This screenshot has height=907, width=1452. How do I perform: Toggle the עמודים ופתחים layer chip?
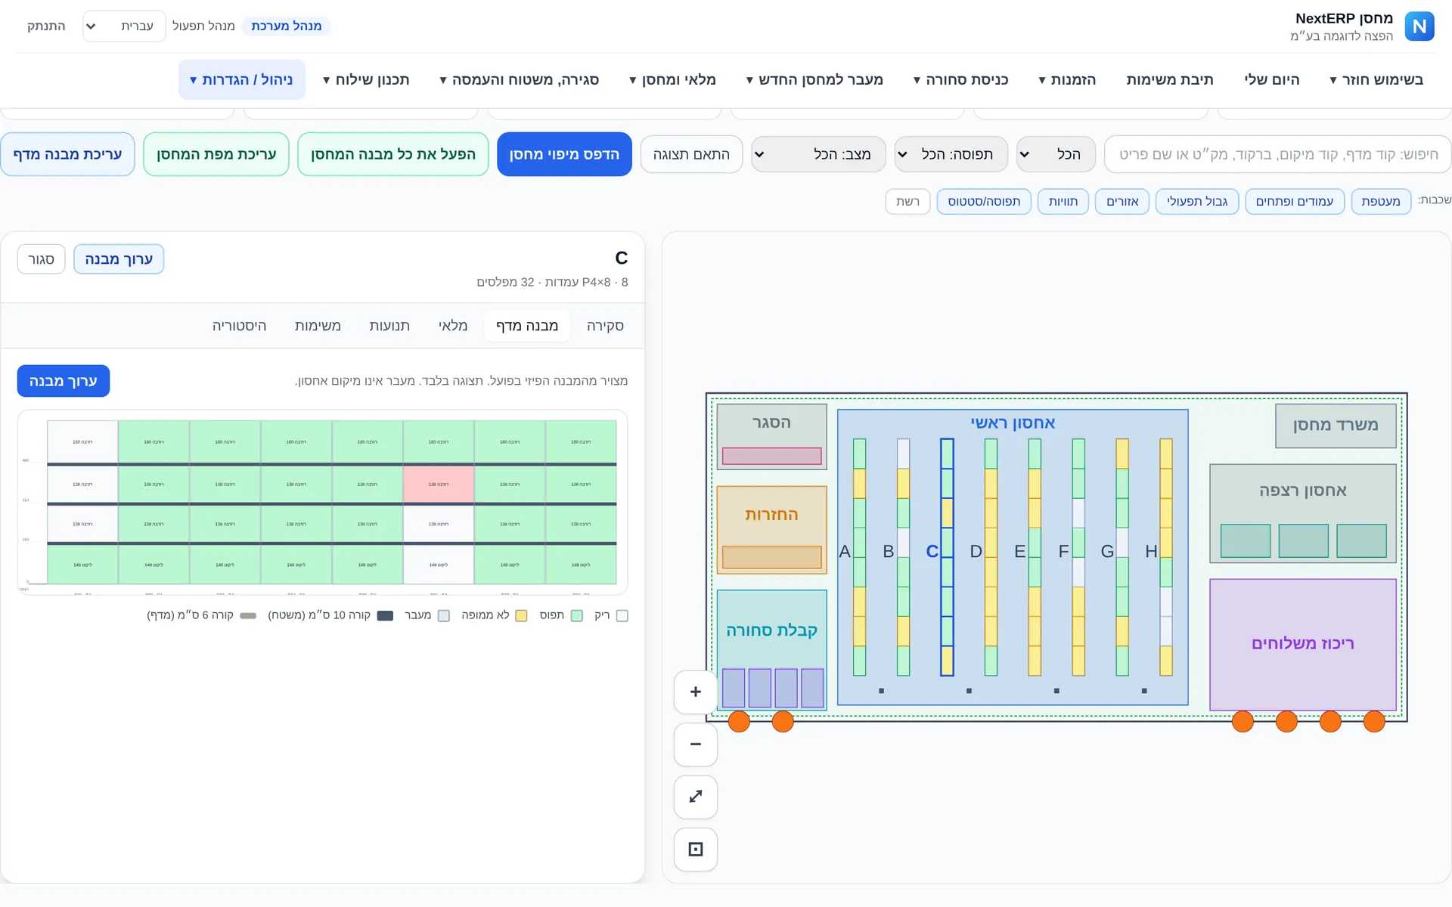click(x=1295, y=201)
